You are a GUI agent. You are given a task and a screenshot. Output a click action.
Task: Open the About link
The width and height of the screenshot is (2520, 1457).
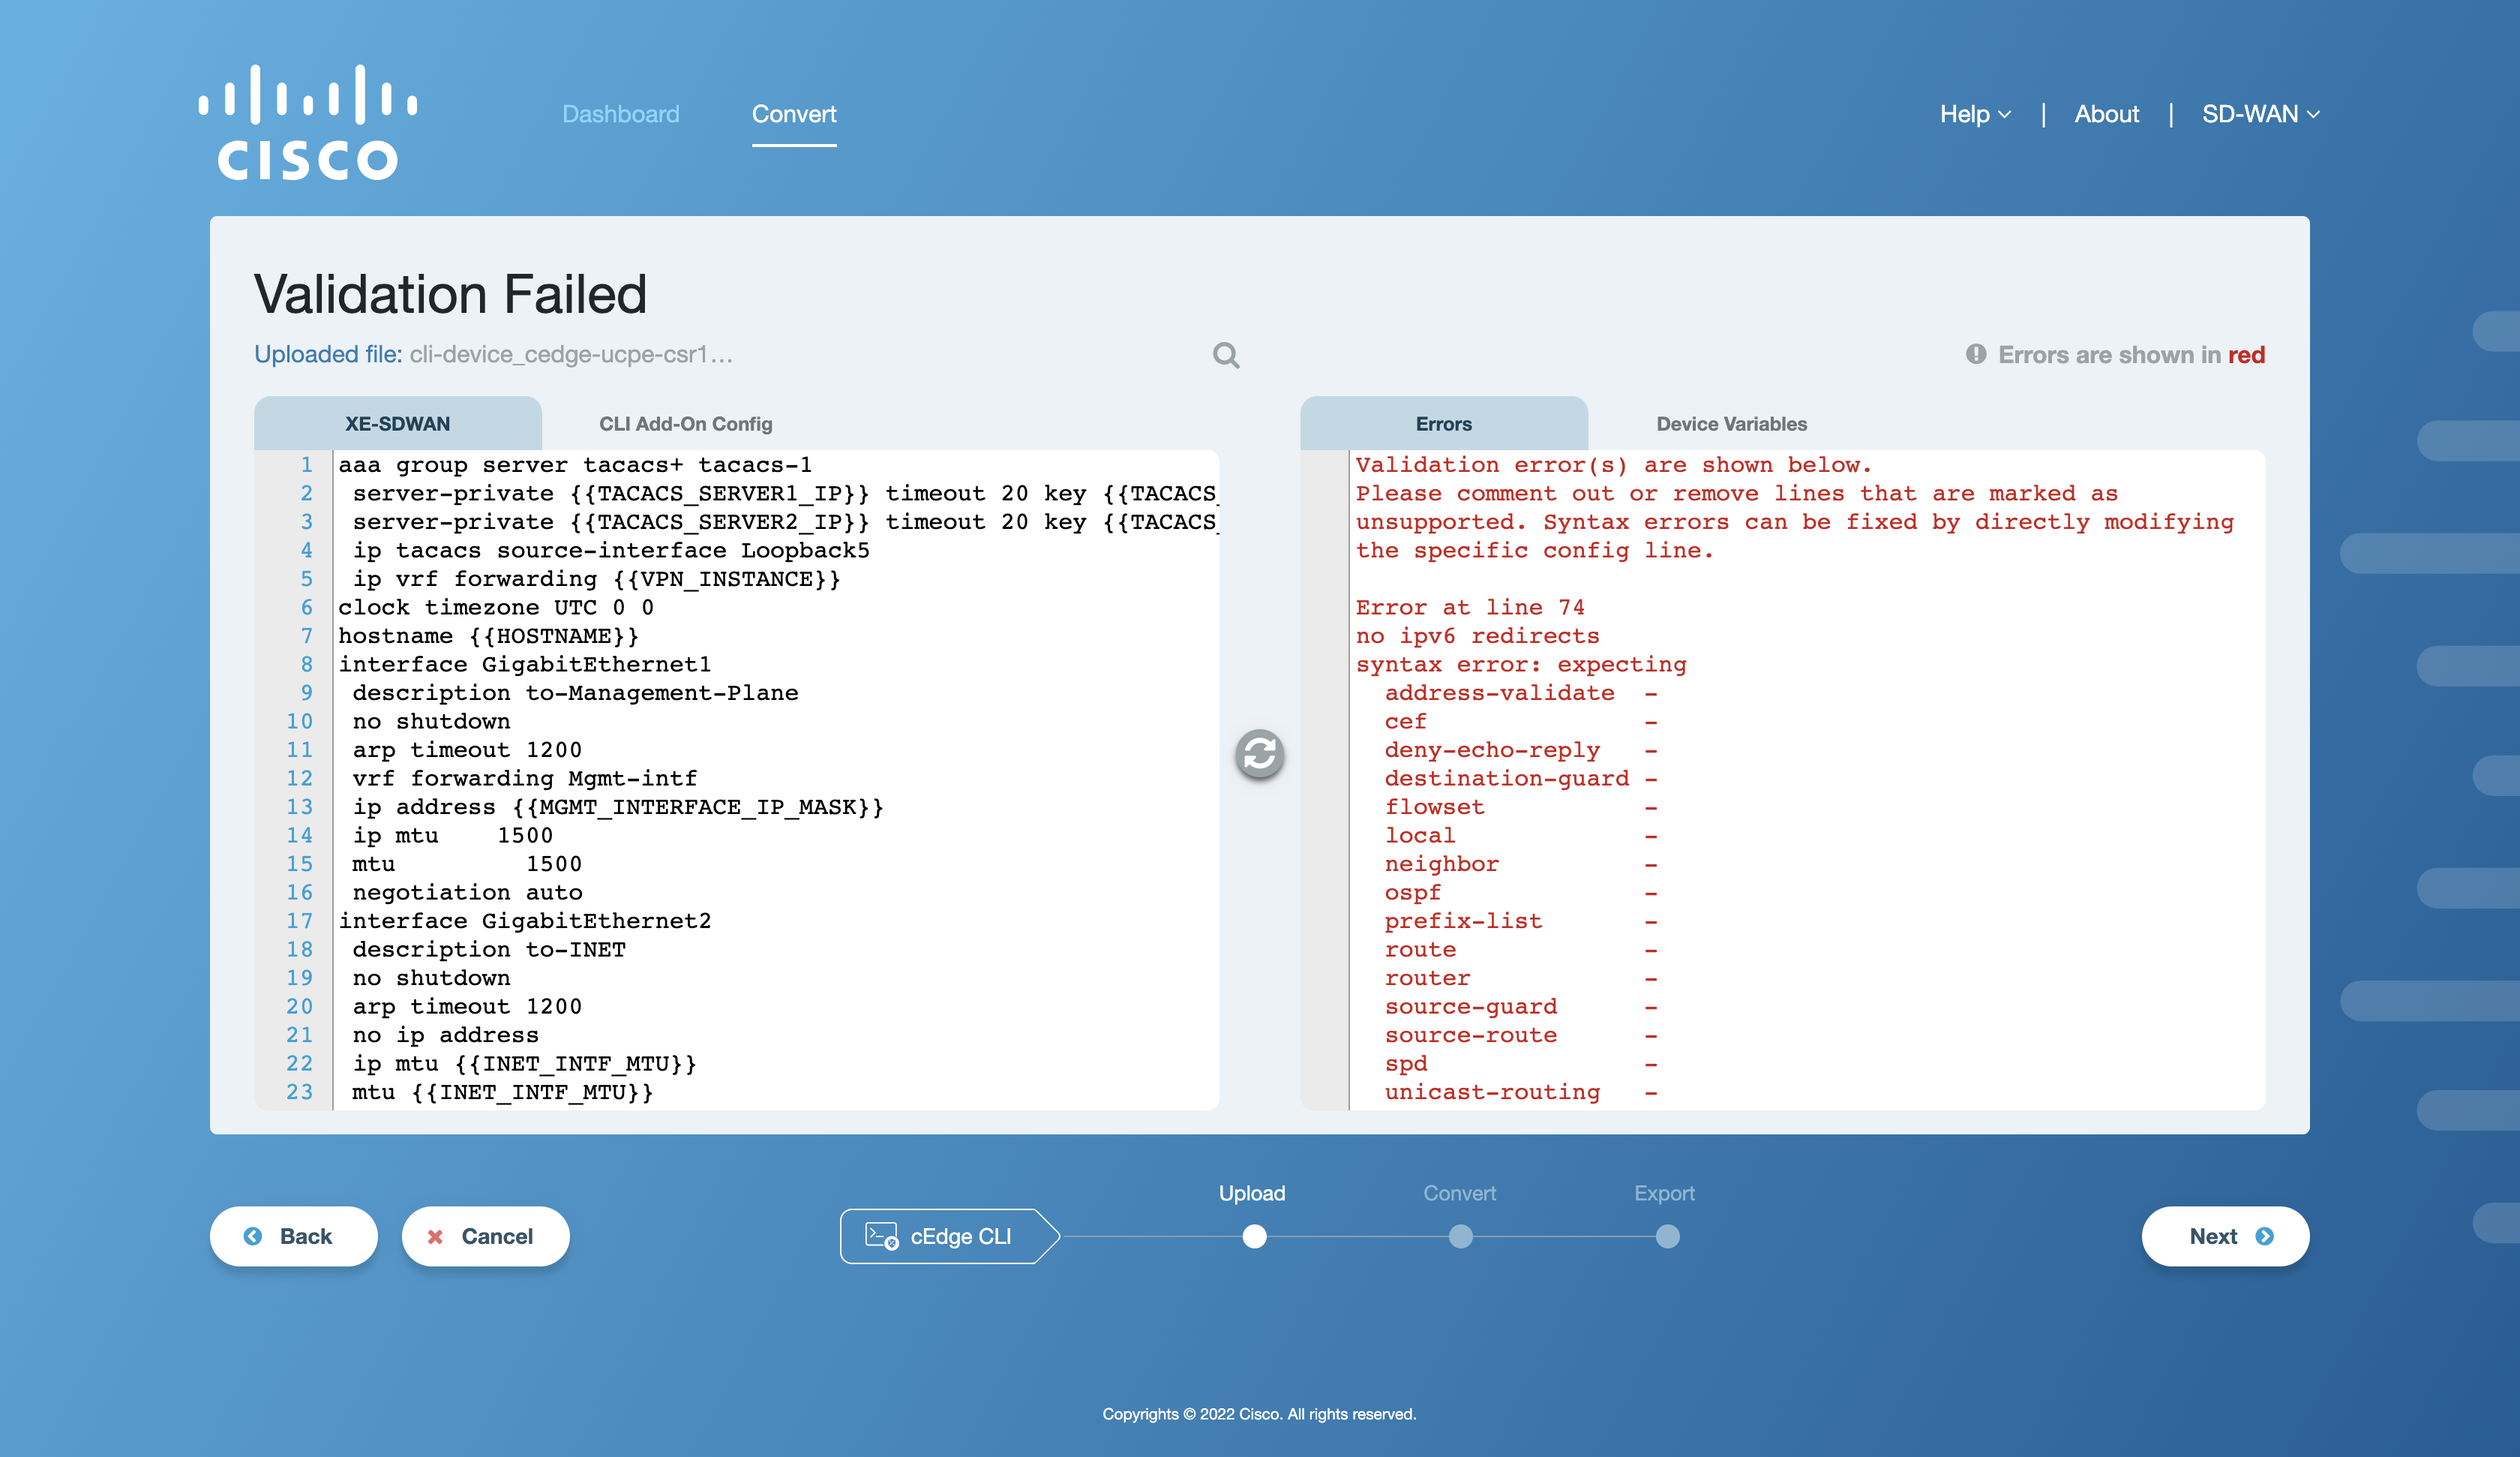click(2106, 114)
